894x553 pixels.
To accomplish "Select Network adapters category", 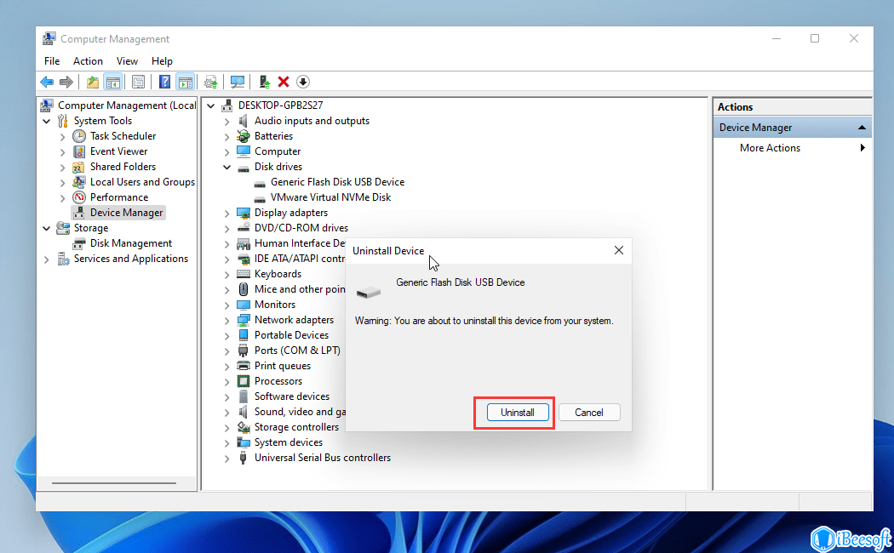I will click(295, 320).
